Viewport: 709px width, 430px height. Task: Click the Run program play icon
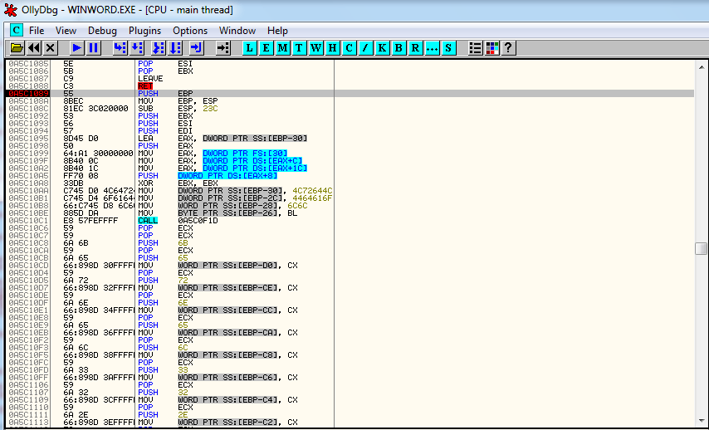click(x=77, y=47)
